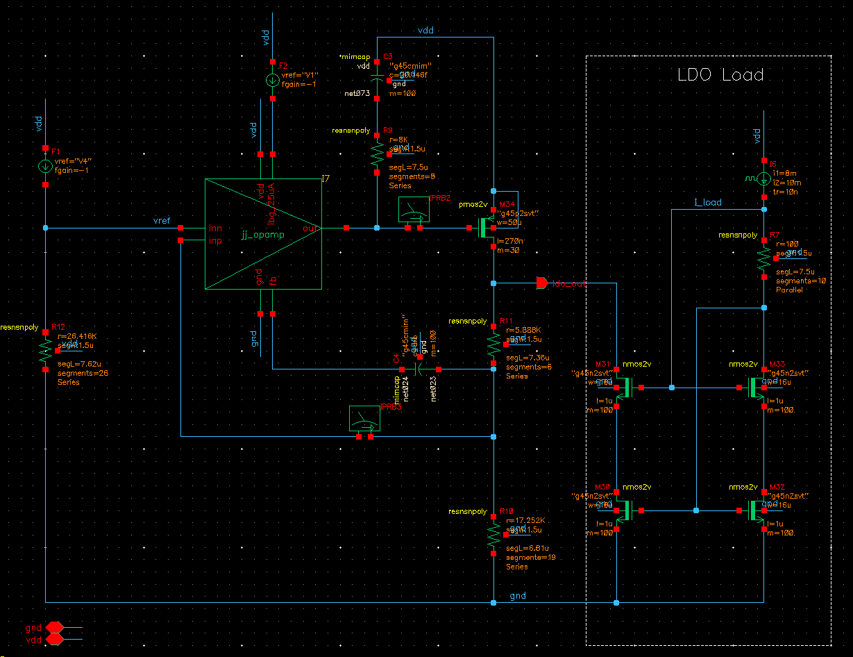Select PMOS transistor M34
The height and width of the screenshot is (657, 853).
click(484, 228)
